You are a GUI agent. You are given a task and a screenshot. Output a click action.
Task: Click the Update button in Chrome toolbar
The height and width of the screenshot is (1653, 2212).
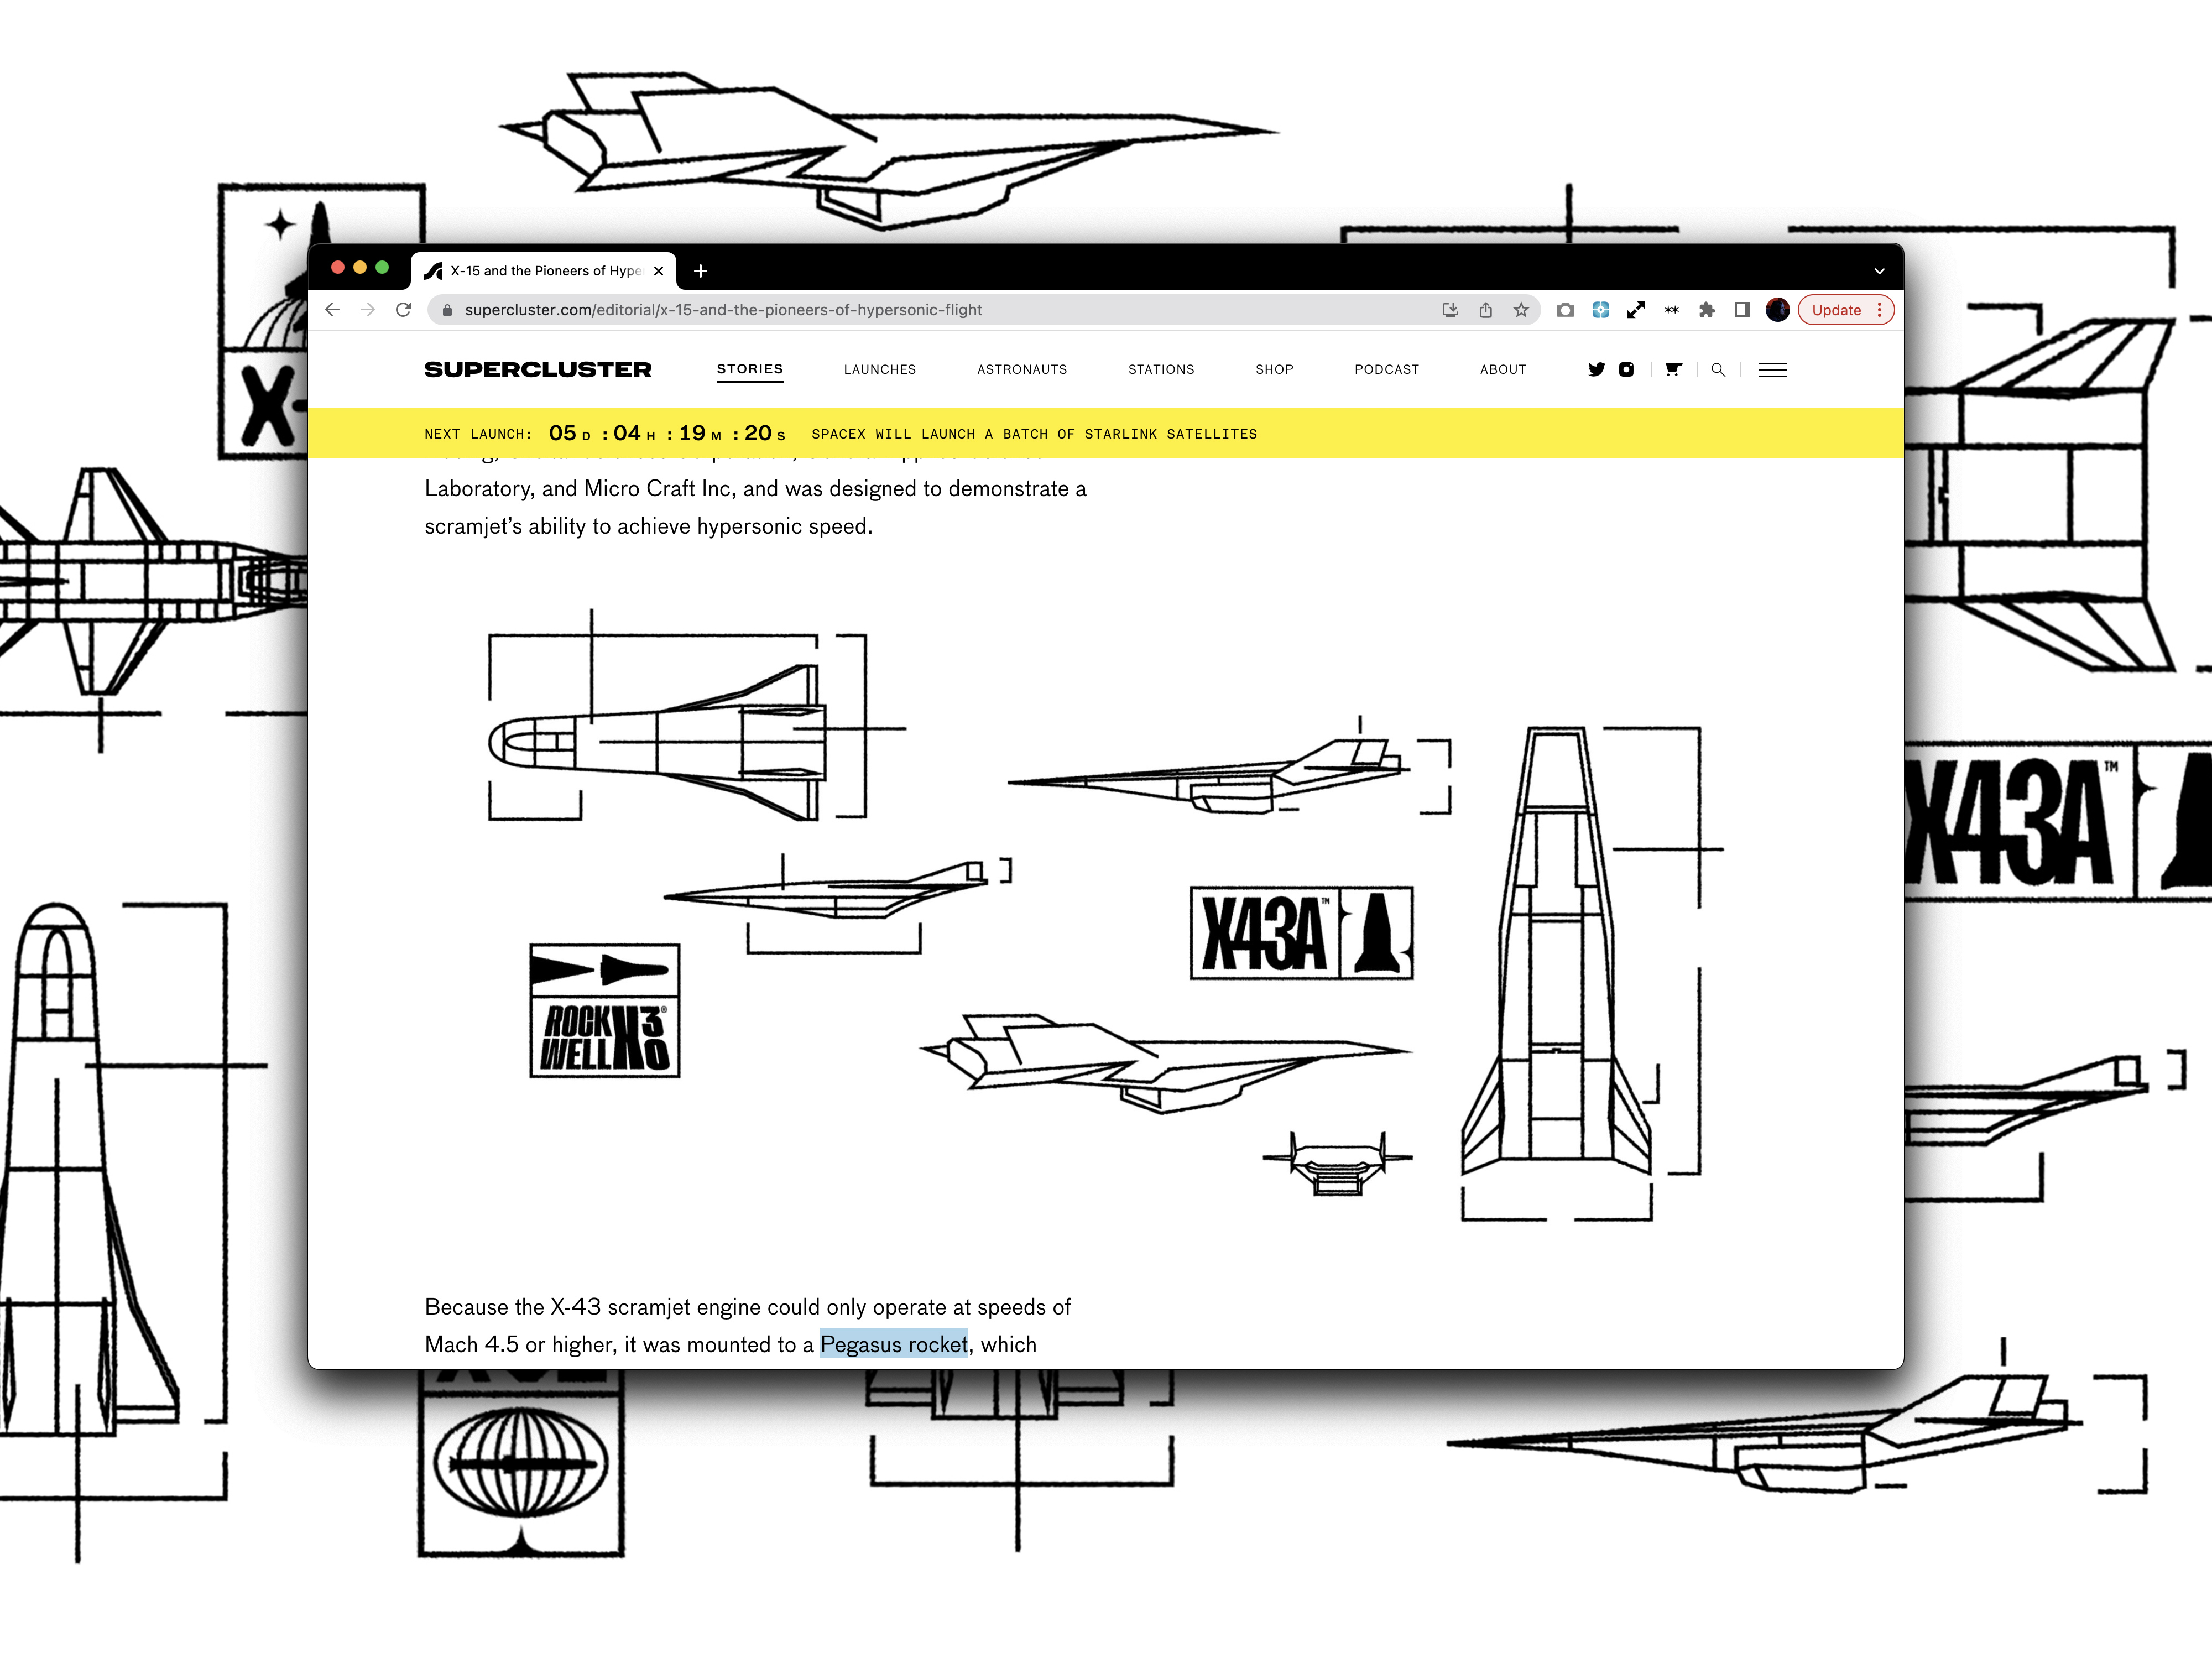(x=1836, y=310)
